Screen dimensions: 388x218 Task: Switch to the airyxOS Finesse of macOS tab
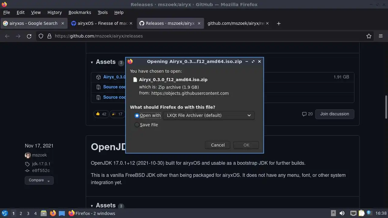pyautogui.click(x=102, y=23)
